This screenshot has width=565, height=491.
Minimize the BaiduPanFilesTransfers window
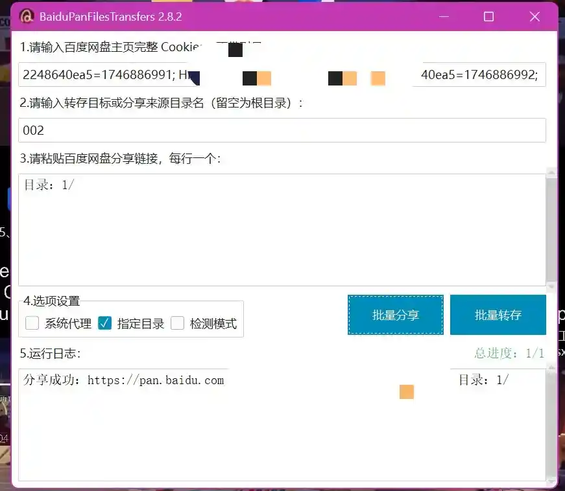pos(444,17)
